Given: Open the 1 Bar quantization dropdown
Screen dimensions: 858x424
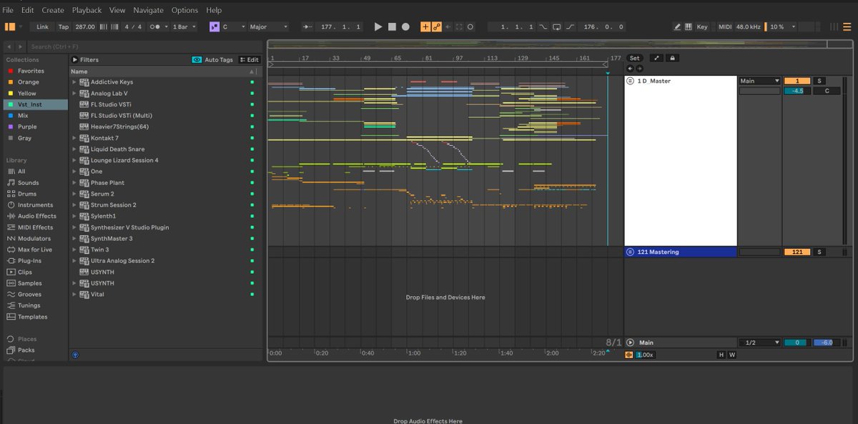Looking at the screenshot, I should point(184,26).
